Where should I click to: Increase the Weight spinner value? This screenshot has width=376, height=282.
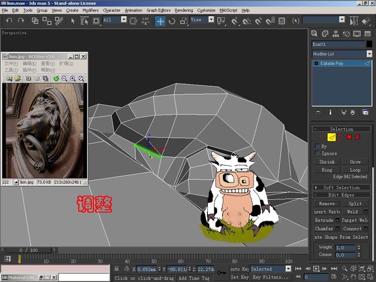[x=359, y=246]
